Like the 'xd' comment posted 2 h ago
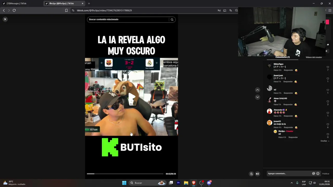Viewport: 333px width, 187px height. tap(328, 90)
